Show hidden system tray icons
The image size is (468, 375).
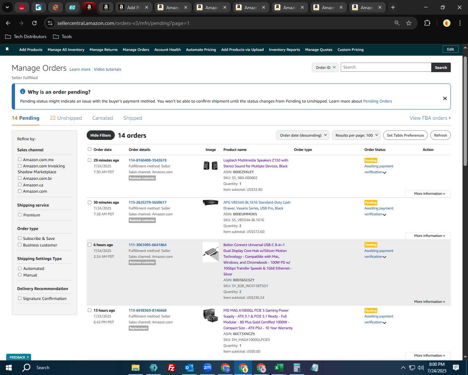click(403, 368)
